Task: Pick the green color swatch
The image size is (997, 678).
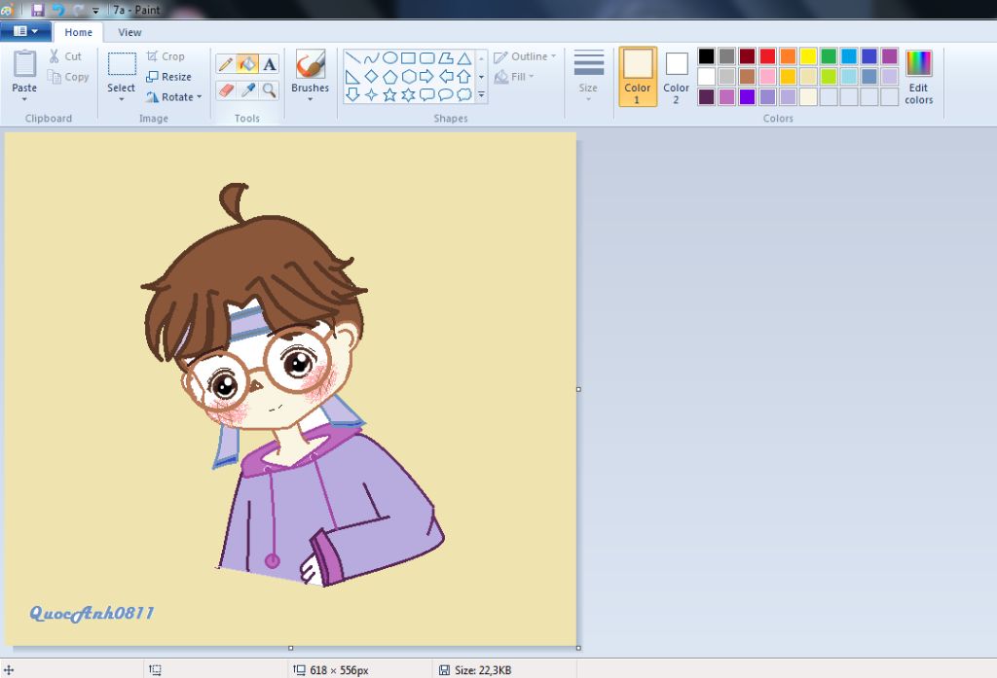Action: tap(829, 55)
